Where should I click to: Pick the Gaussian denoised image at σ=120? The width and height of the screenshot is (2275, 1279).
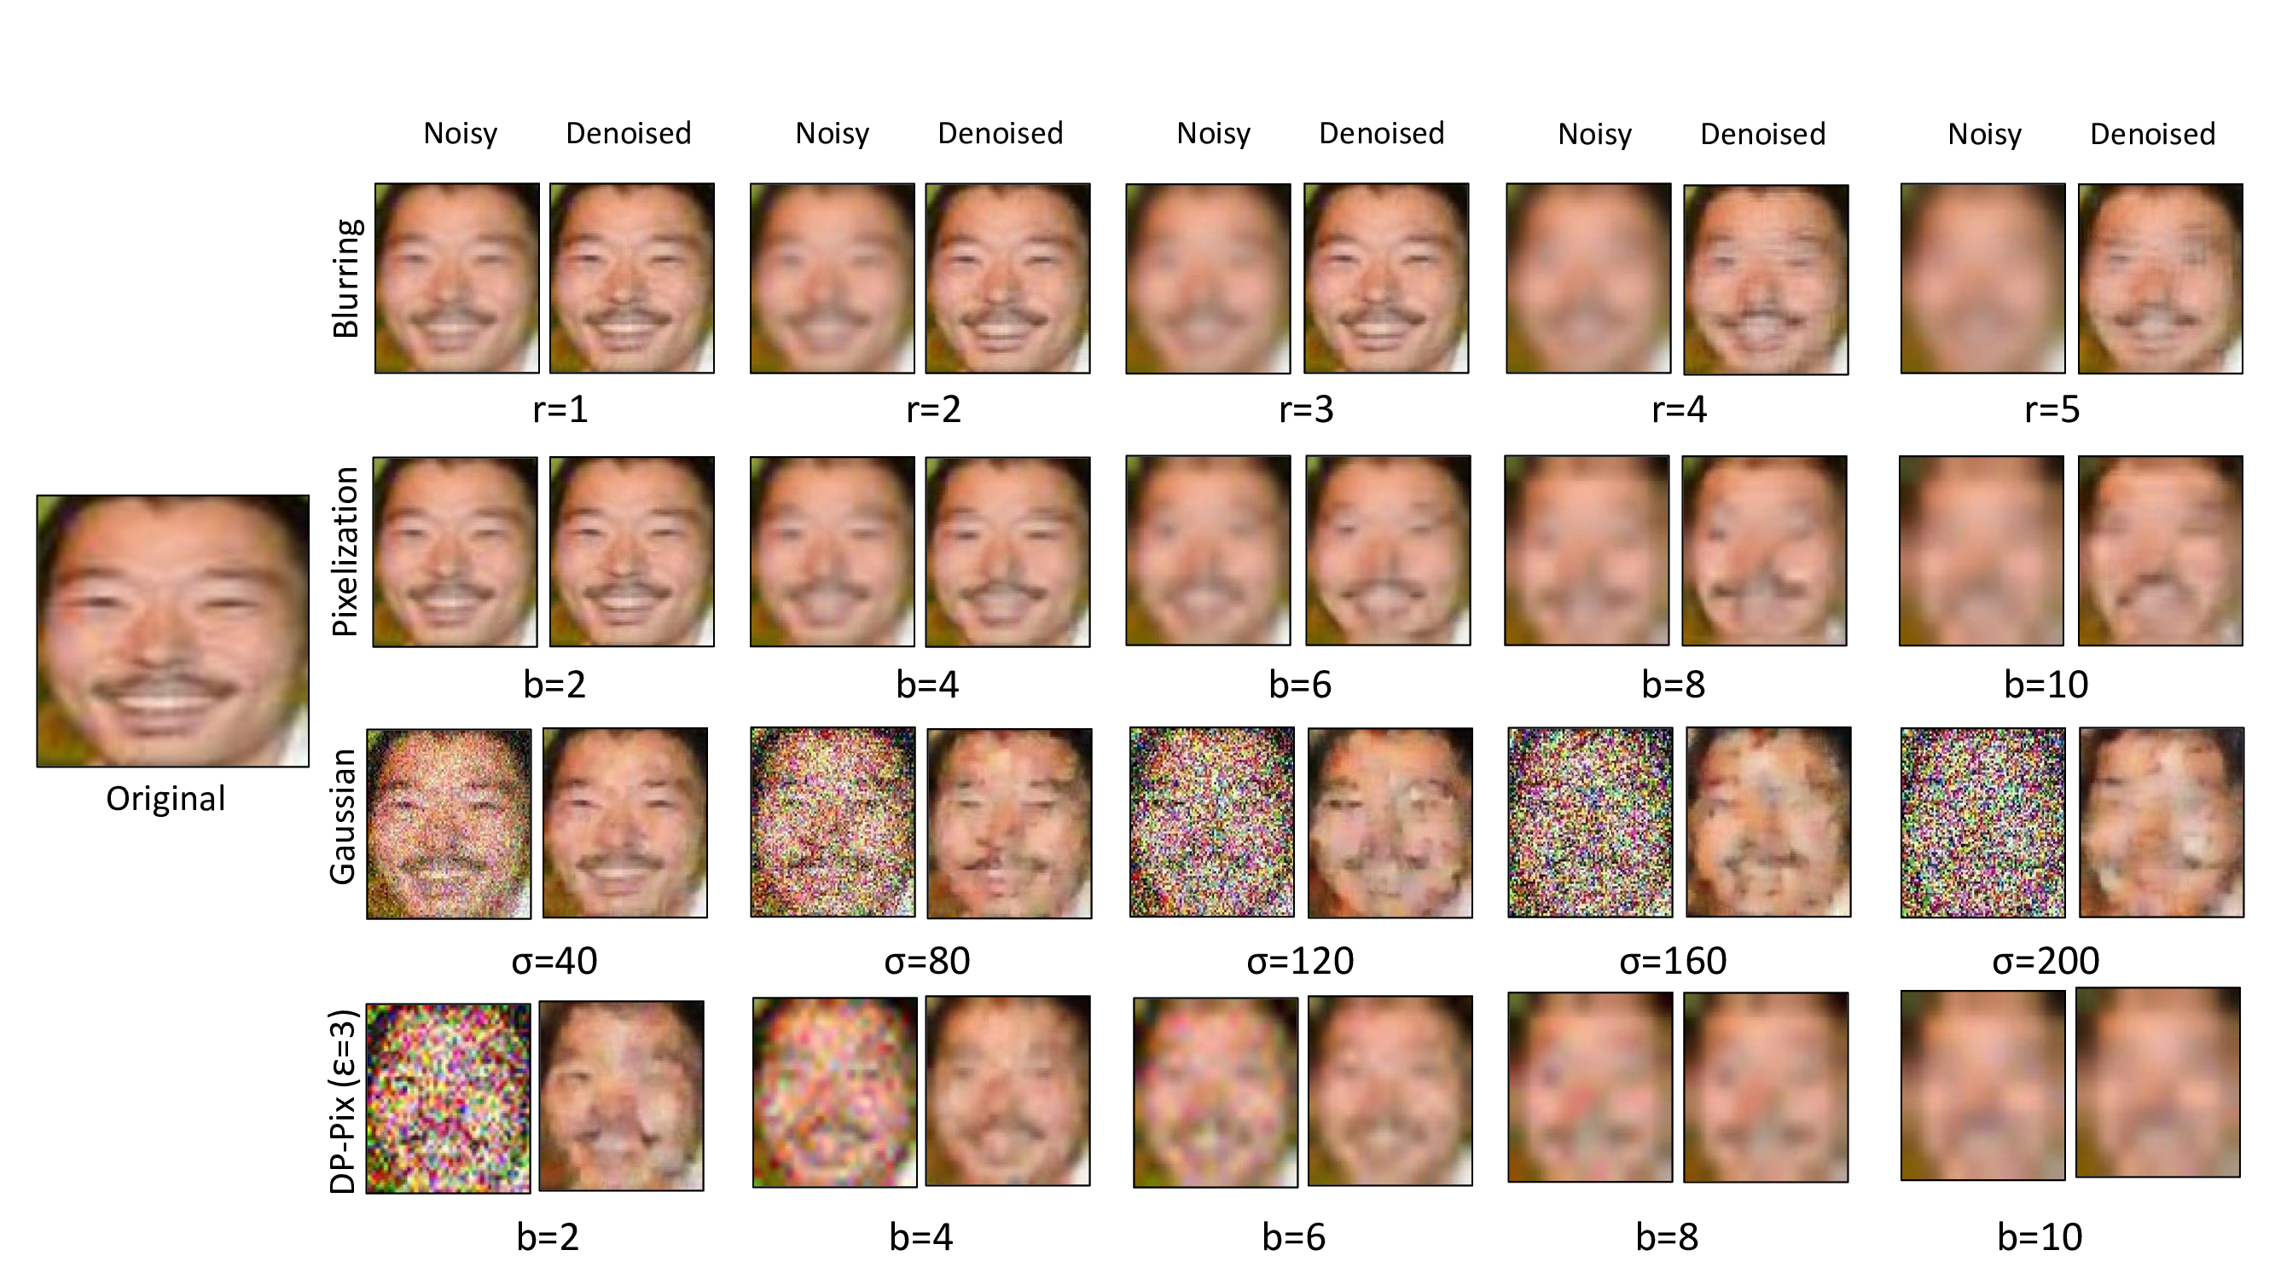[1390, 823]
